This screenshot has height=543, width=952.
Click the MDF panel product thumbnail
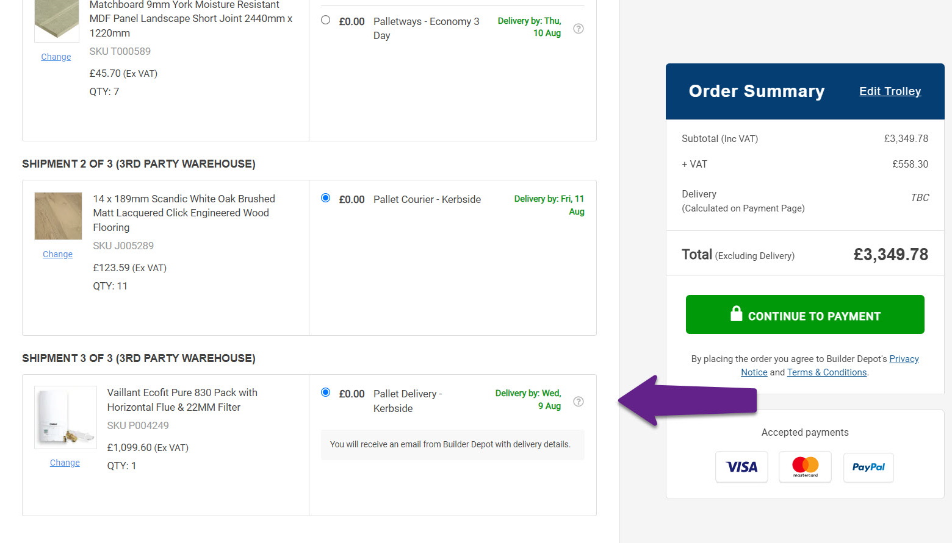click(57, 20)
